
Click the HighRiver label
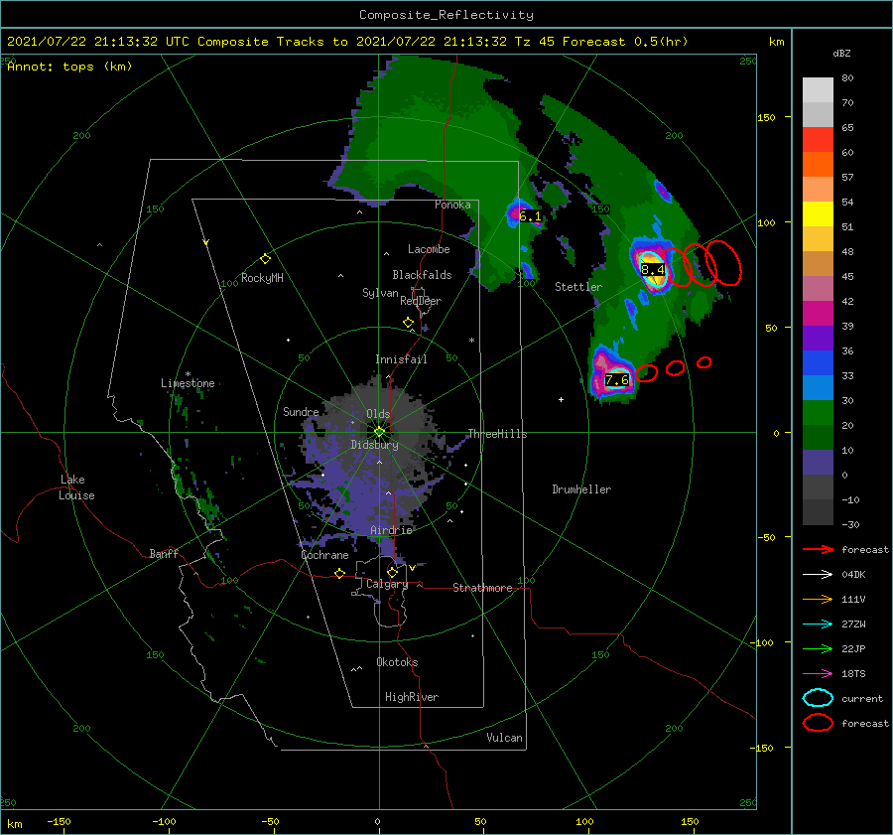412,697
